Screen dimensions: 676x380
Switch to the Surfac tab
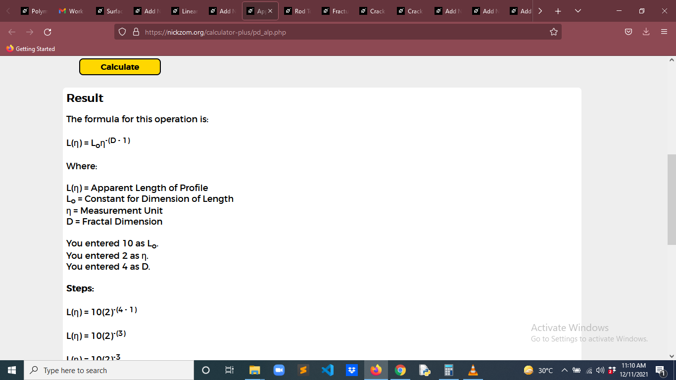pos(109,11)
